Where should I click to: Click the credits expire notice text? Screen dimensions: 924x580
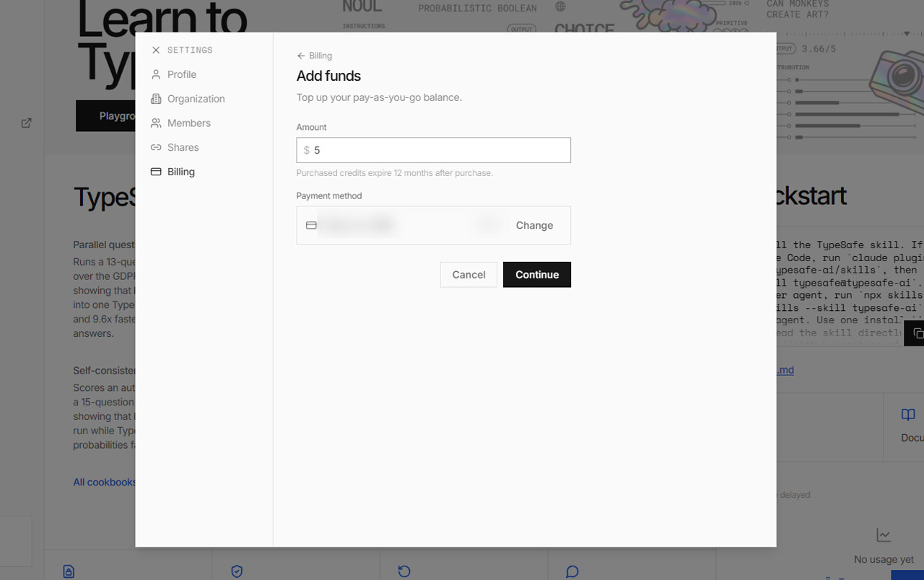(x=394, y=173)
